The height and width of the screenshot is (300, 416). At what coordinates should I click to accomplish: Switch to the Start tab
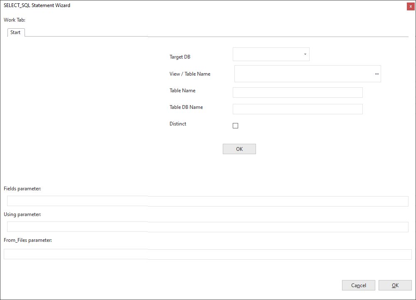pos(15,32)
